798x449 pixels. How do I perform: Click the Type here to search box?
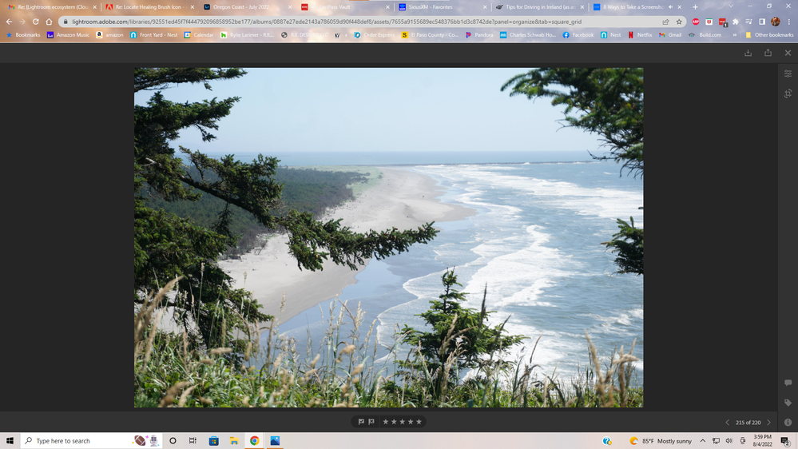(92, 441)
